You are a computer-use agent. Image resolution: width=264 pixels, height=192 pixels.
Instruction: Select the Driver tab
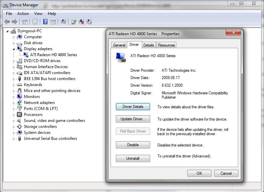click(134, 45)
